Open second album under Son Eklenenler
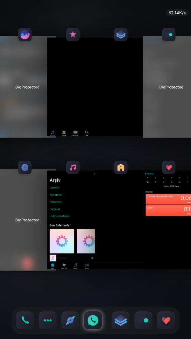The width and height of the screenshot is (191, 339). click(86, 241)
